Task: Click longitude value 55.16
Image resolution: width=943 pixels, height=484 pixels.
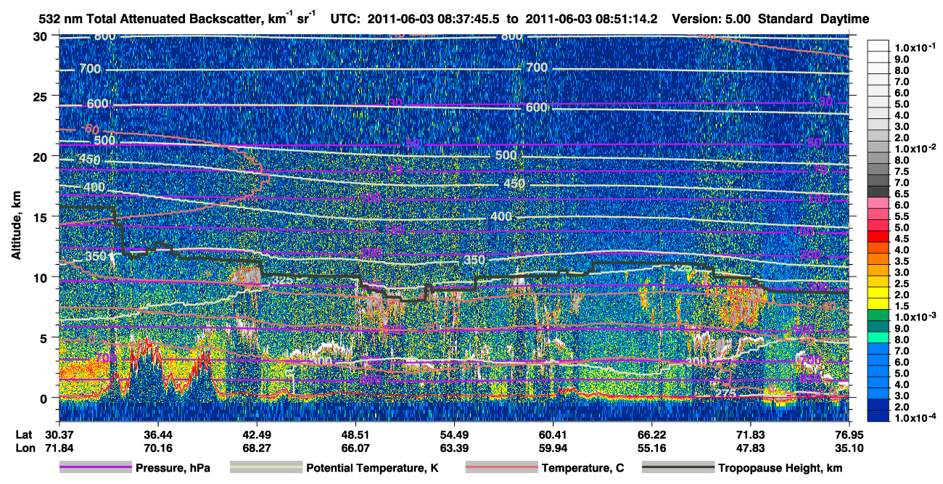Action: coord(652,447)
